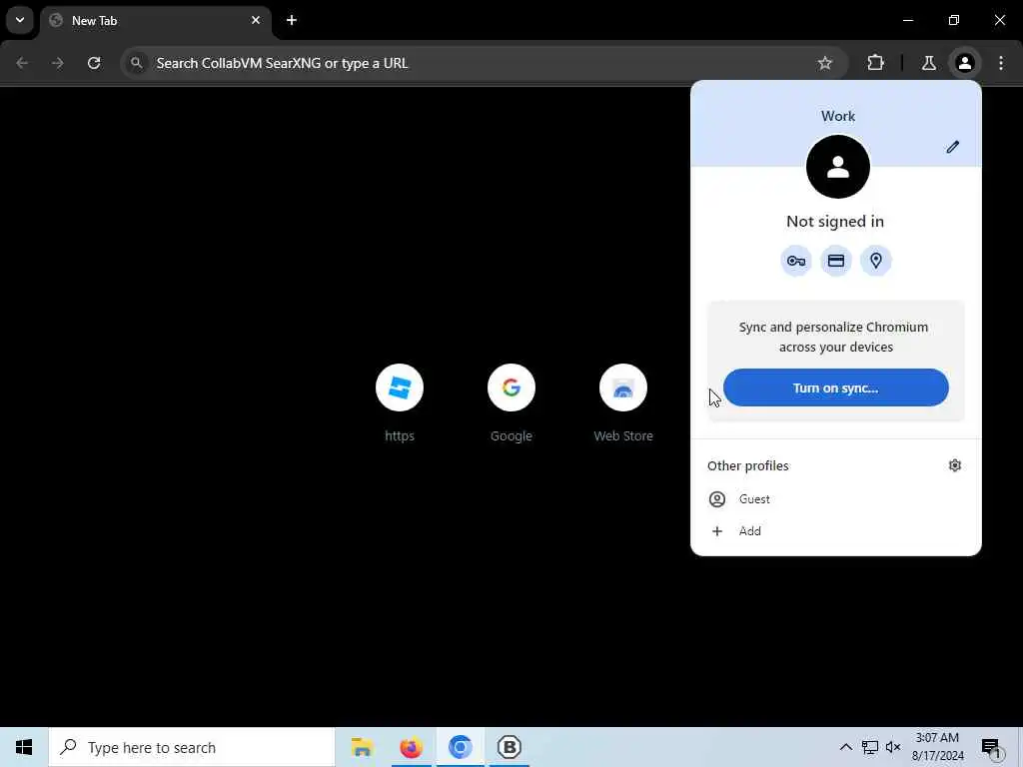Select the New Tab tab
Viewport: 1023px width, 767px height.
155,21
